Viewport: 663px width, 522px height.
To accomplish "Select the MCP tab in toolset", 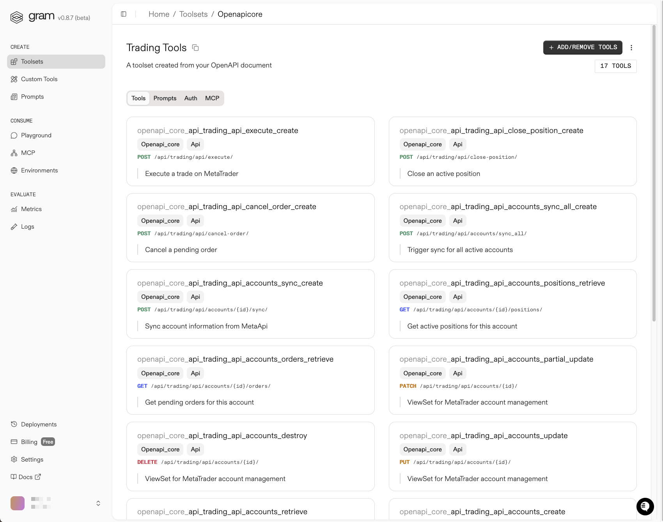I will (x=212, y=98).
